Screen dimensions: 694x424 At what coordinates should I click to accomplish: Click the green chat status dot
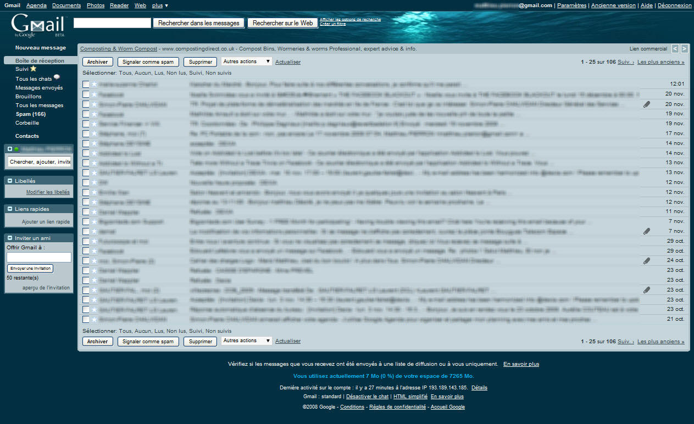point(16,149)
